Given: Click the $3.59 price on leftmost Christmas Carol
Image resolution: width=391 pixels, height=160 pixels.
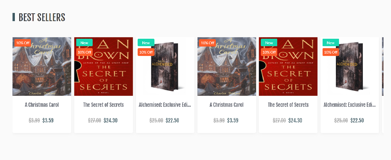Looking at the screenshot, I should [x=48, y=120].
